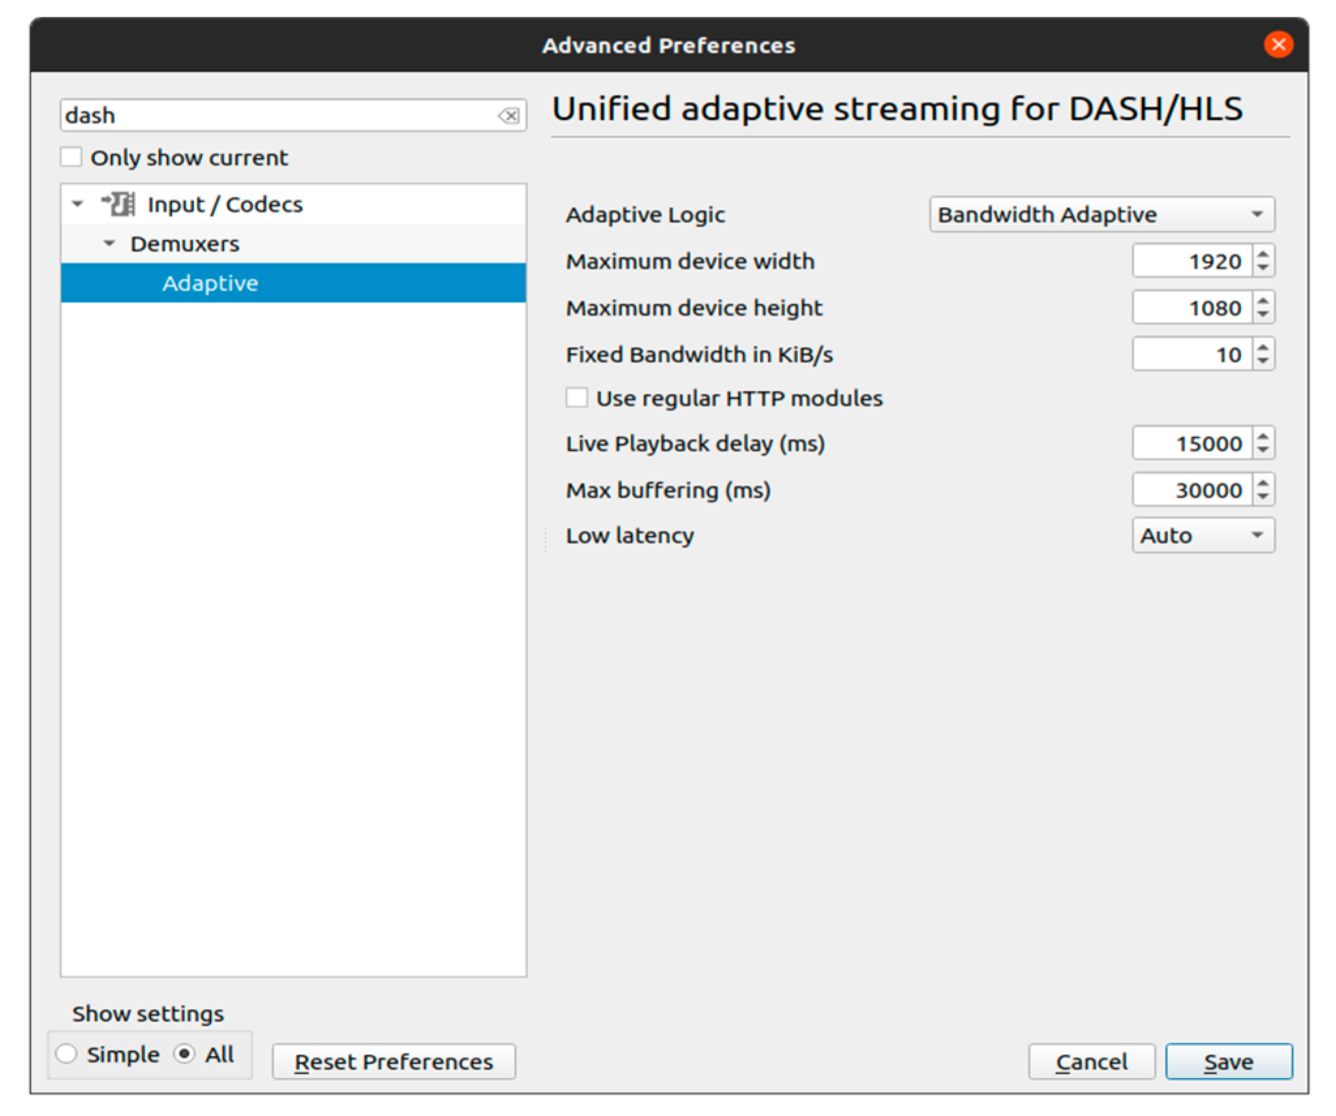The image size is (1336, 1116).
Task: Collapse the Demuxers tree branch
Action: coord(109,244)
